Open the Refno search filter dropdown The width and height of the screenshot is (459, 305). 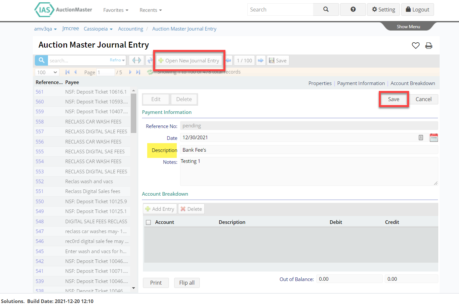pos(117,60)
